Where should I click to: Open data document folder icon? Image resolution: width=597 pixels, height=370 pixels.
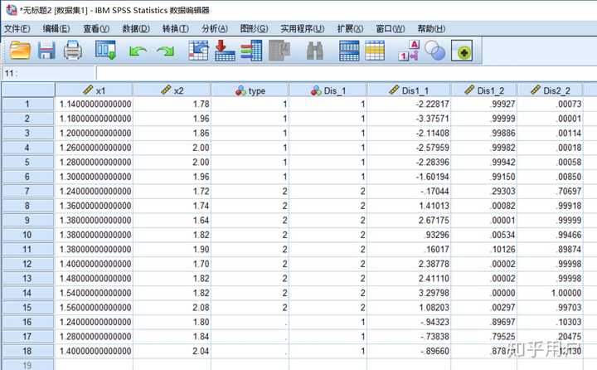(20, 51)
